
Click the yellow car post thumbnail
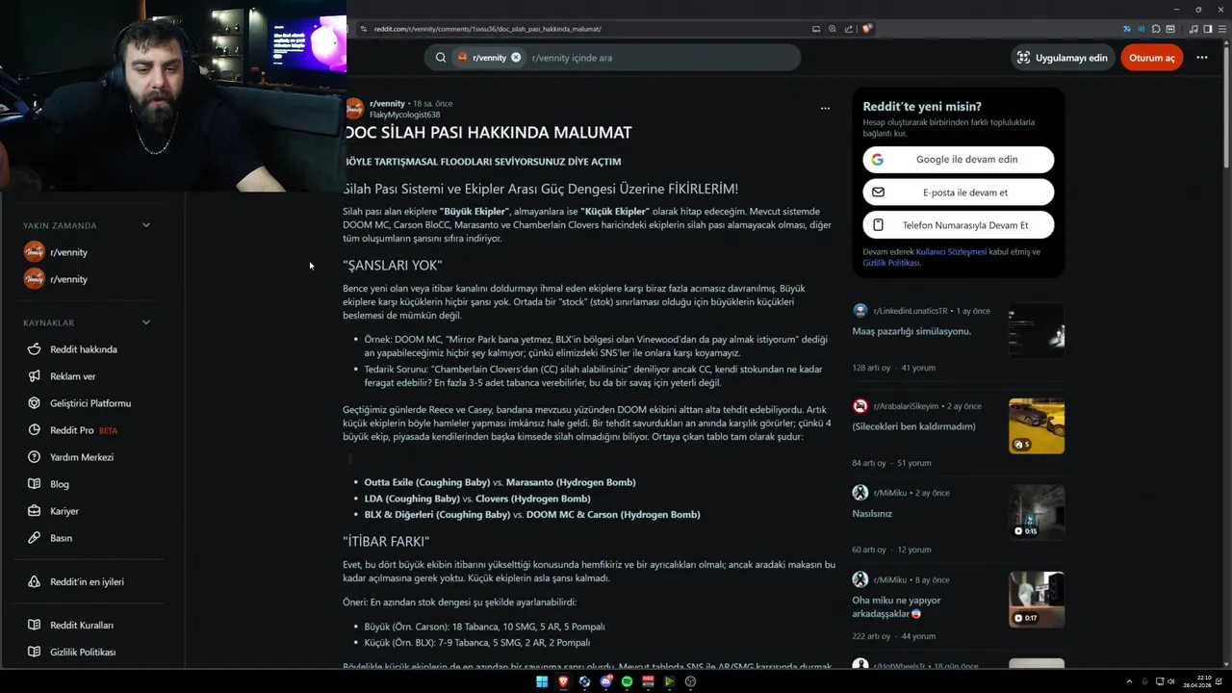tap(1037, 425)
